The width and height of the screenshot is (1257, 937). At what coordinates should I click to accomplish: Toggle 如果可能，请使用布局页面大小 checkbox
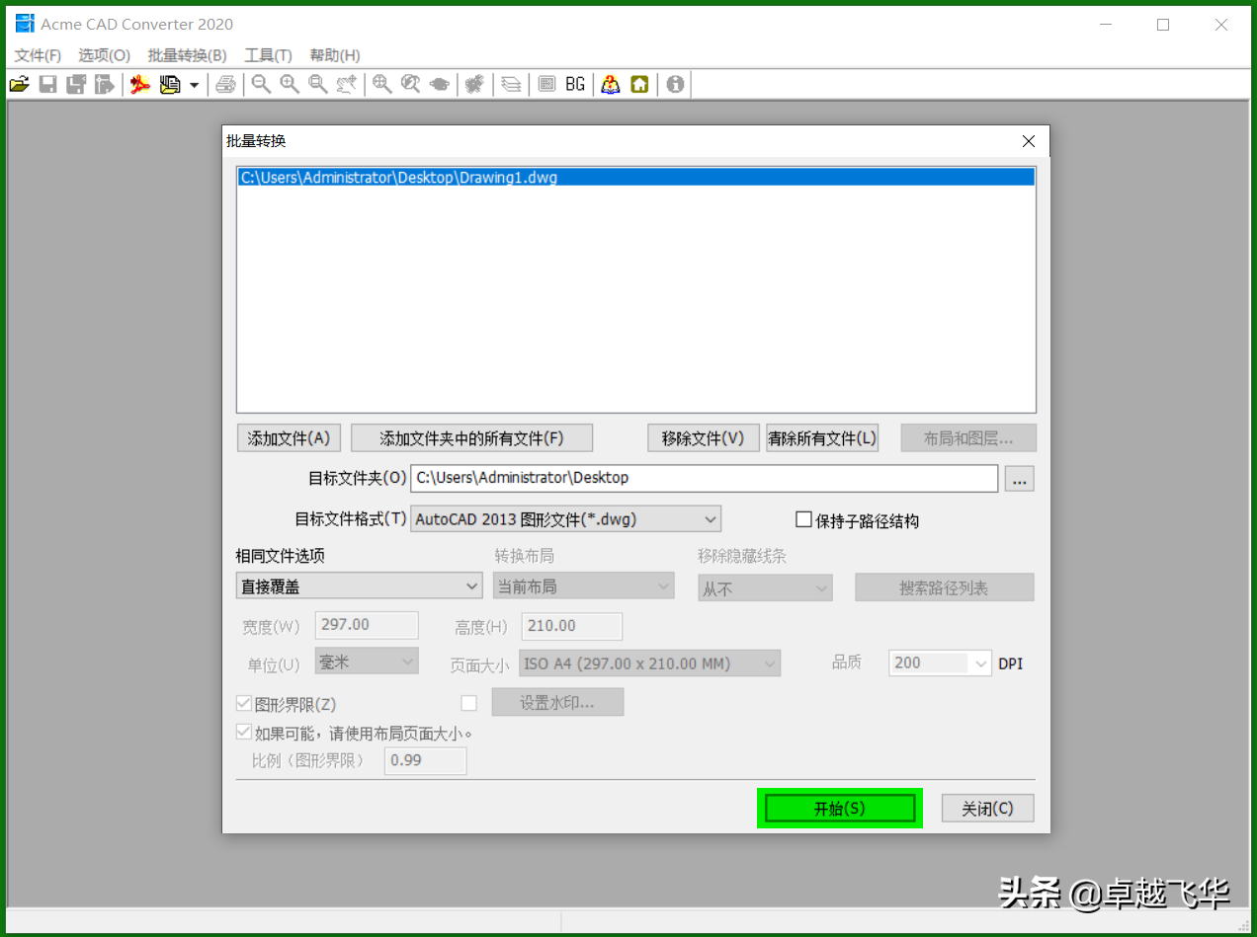244,733
